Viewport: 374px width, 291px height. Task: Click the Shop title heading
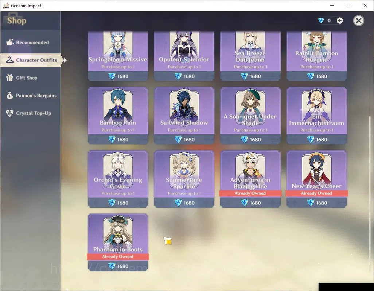tap(17, 21)
